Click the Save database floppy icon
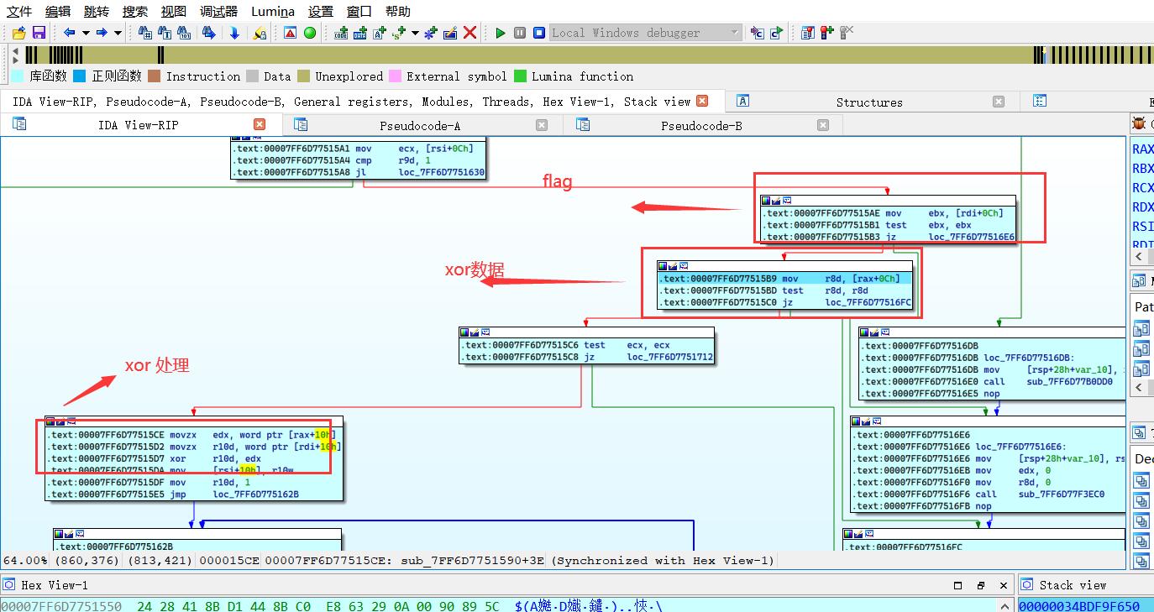The image size is (1154, 612). pyautogui.click(x=39, y=33)
